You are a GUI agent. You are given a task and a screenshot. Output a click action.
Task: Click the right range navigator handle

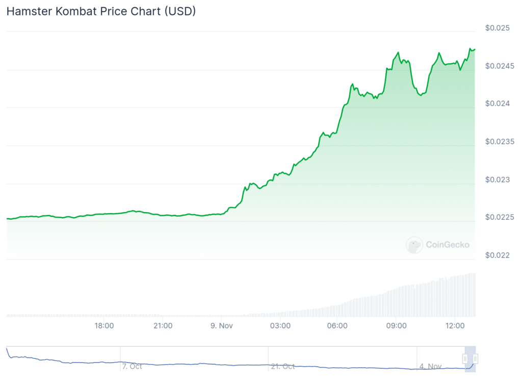(475, 359)
